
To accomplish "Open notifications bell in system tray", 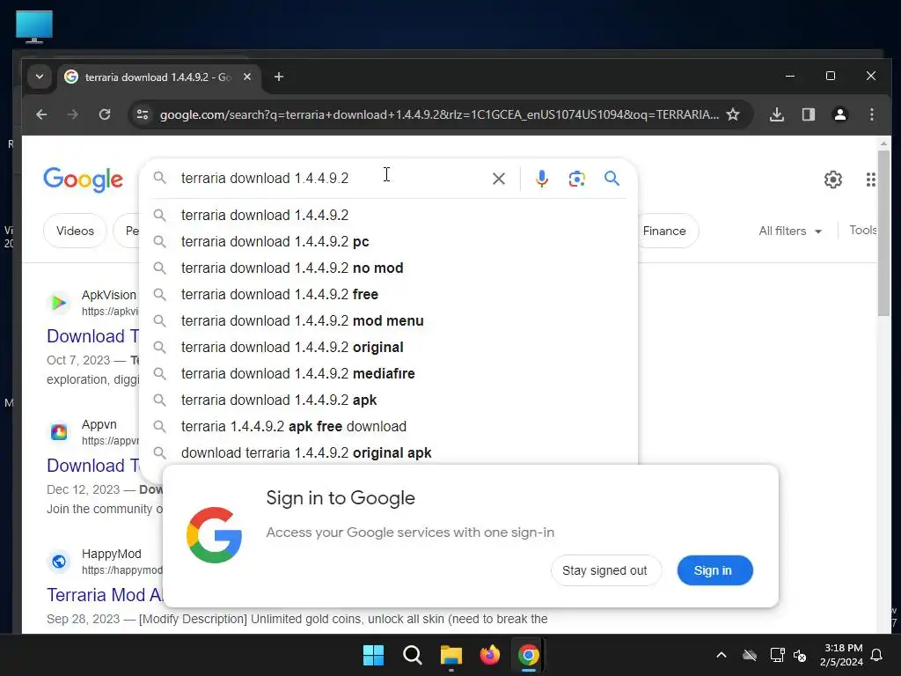I will (x=876, y=655).
